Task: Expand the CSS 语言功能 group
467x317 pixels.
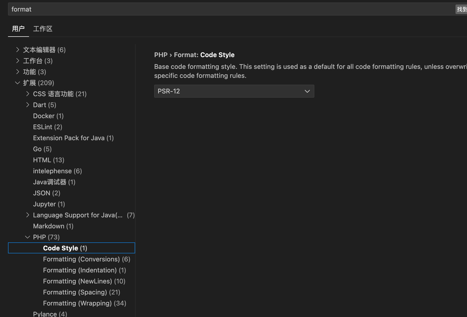Action: [x=28, y=94]
